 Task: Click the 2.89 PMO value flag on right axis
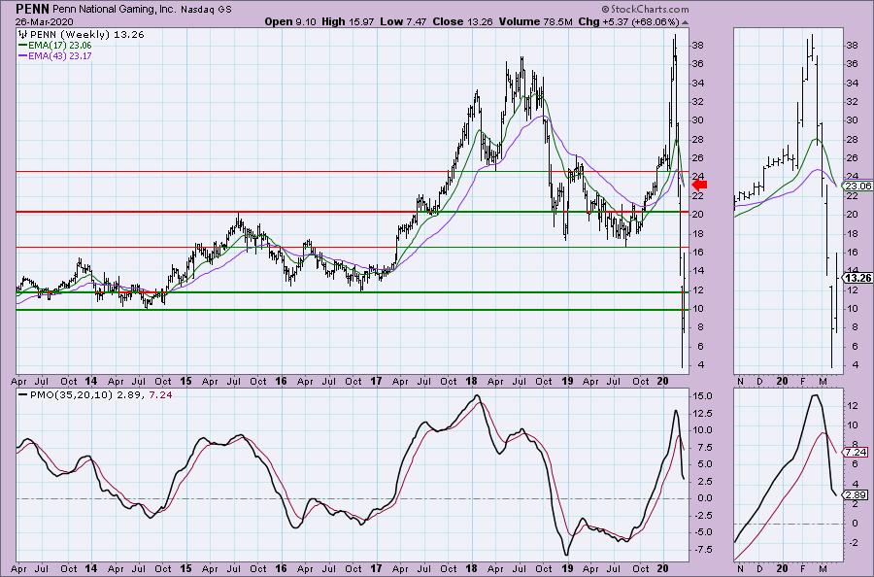point(857,494)
